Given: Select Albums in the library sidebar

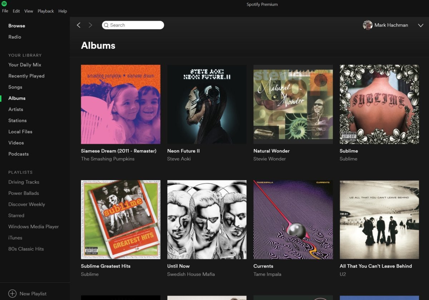Looking at the screenshot, I should [17, 98].
